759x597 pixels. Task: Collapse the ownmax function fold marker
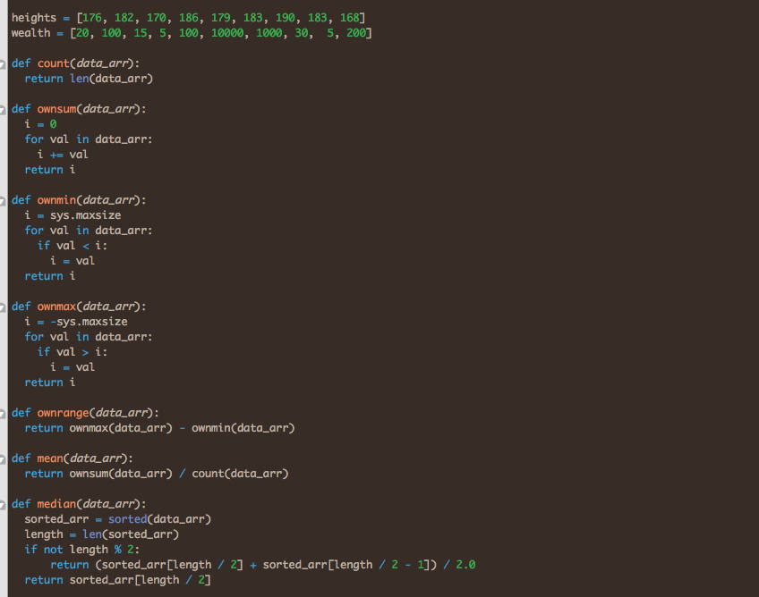tap(3, 307)
